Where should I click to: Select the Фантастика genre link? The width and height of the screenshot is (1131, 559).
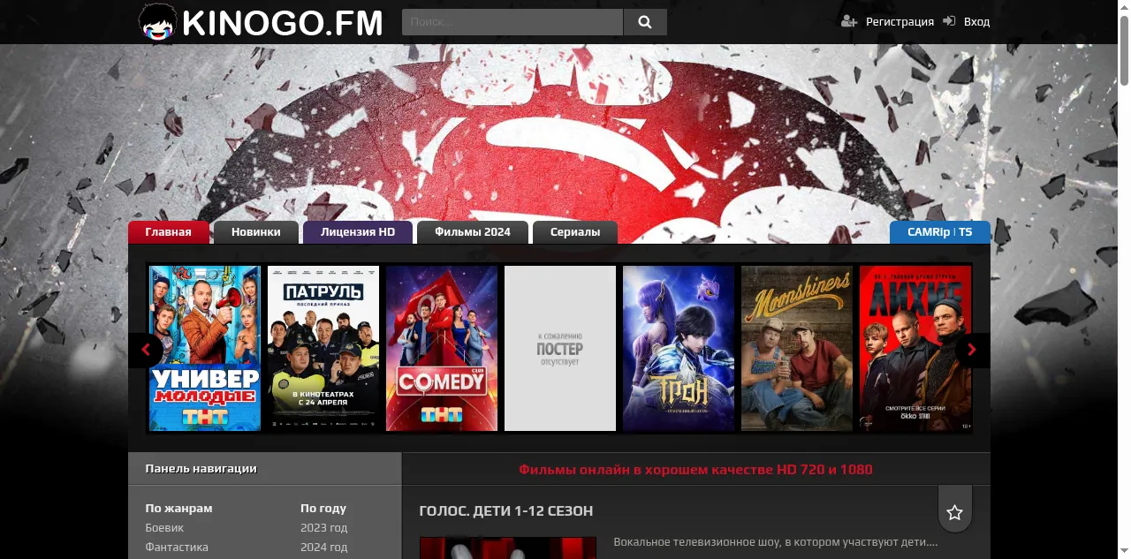point(177,548)
